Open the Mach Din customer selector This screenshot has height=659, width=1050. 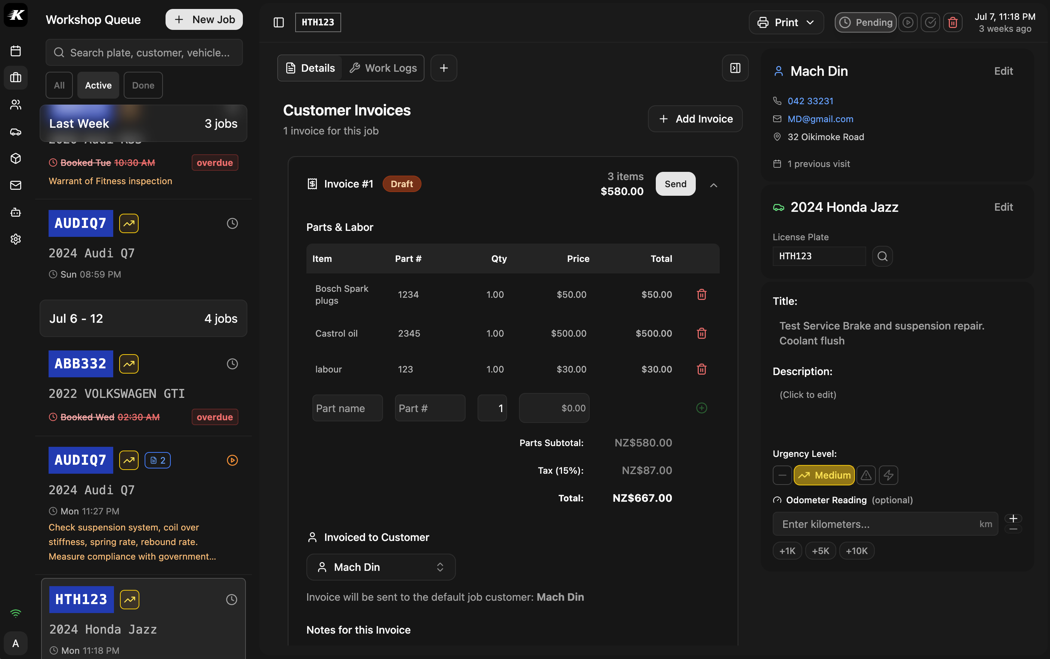pyautogui.click(x=380, y=567)
